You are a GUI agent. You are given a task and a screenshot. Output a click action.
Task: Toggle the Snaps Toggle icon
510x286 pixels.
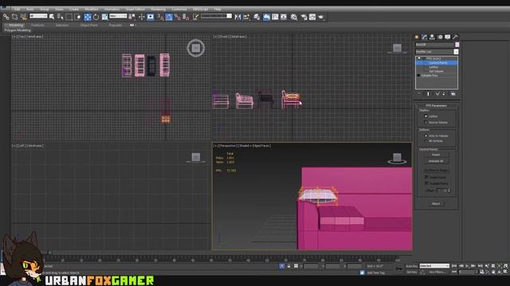(x=160, y=17)
